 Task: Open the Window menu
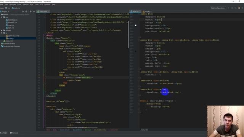click(47, 5)
